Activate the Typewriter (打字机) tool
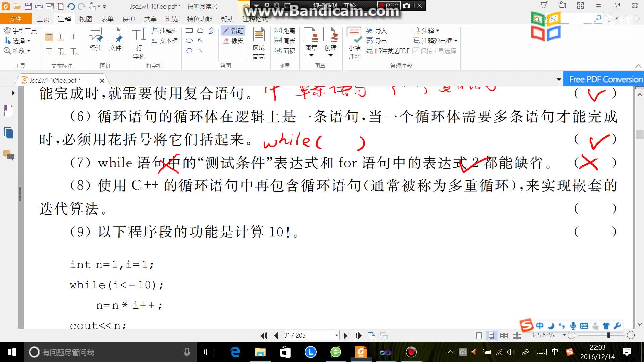 coord(139,44)
